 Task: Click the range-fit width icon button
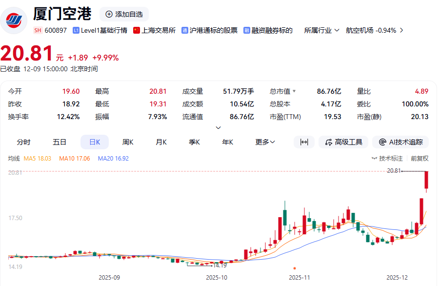pyautogui.click(x=304, y=142)
